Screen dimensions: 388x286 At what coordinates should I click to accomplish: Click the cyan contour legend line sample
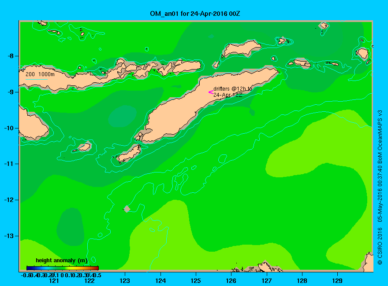[36, 79]
